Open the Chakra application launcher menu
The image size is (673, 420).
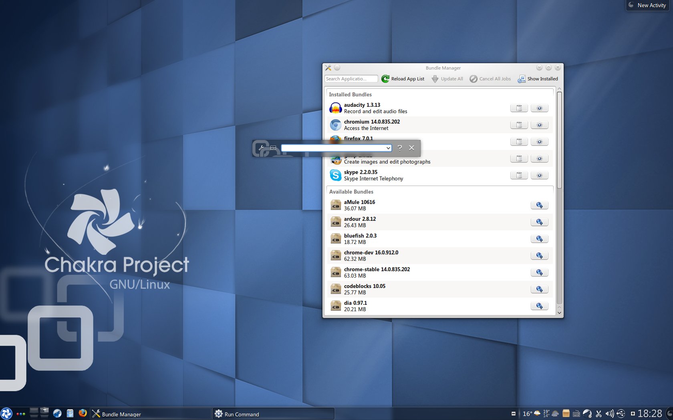6,414
